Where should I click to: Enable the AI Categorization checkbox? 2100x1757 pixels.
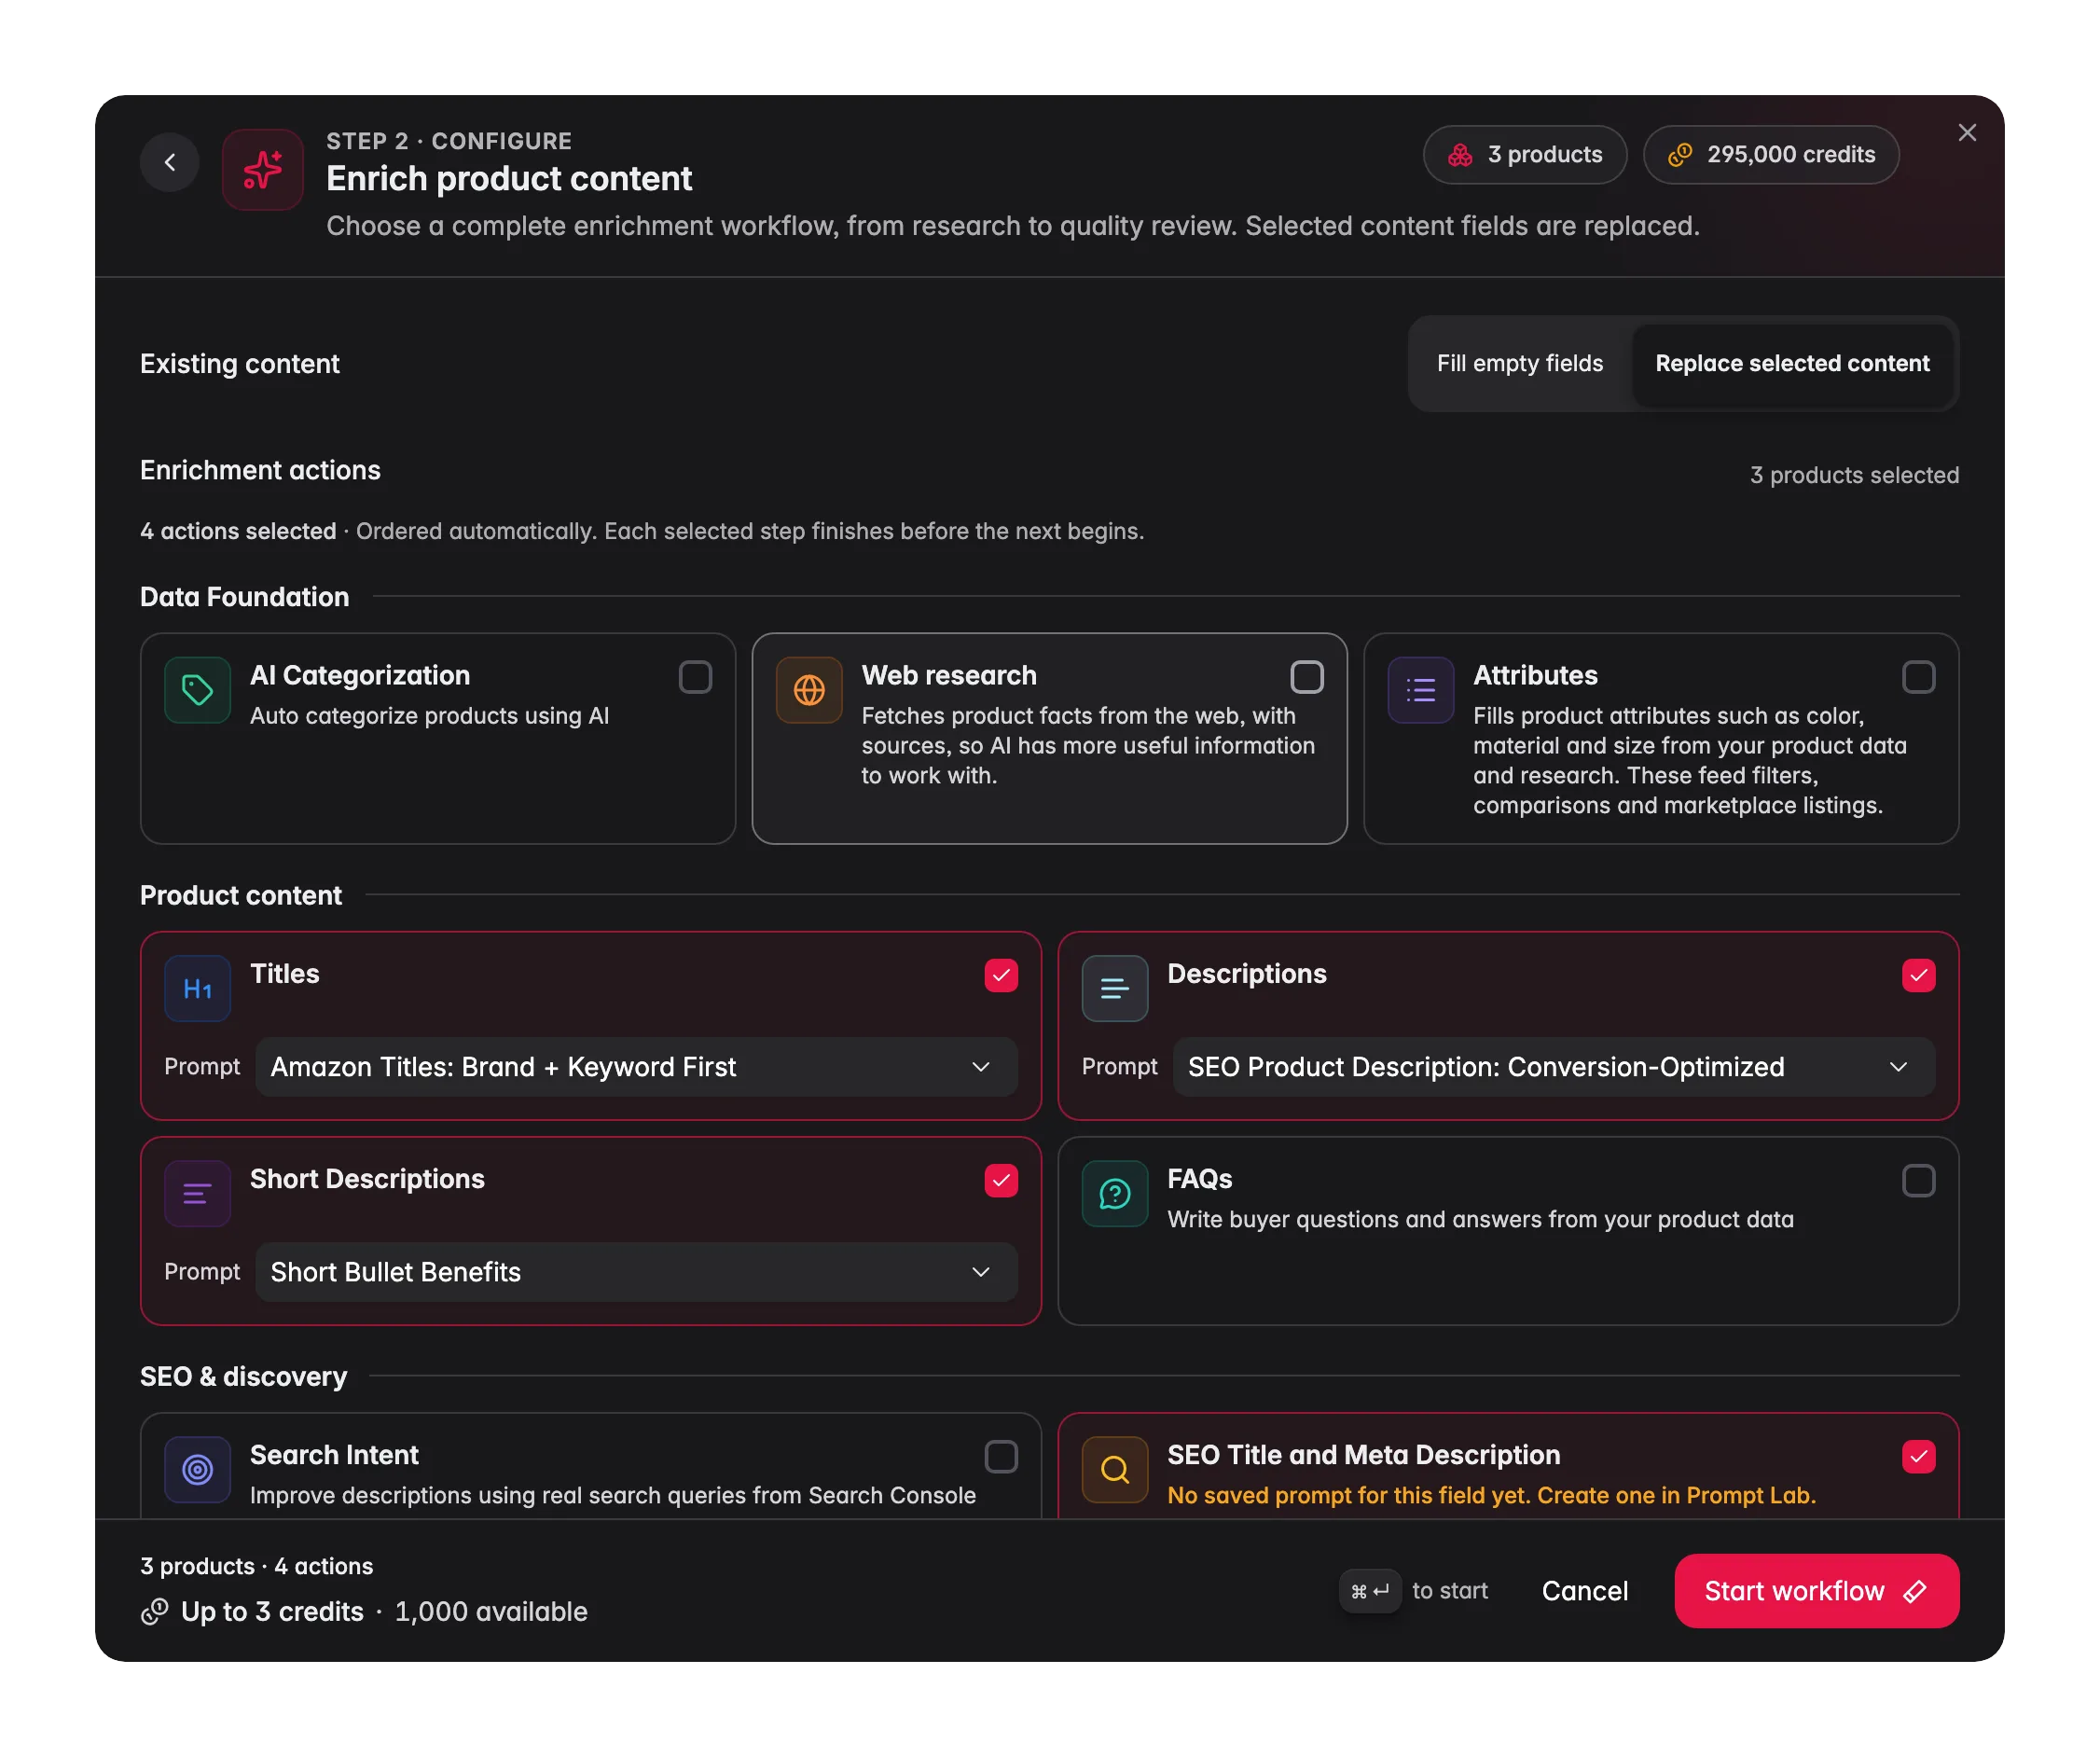695,677
